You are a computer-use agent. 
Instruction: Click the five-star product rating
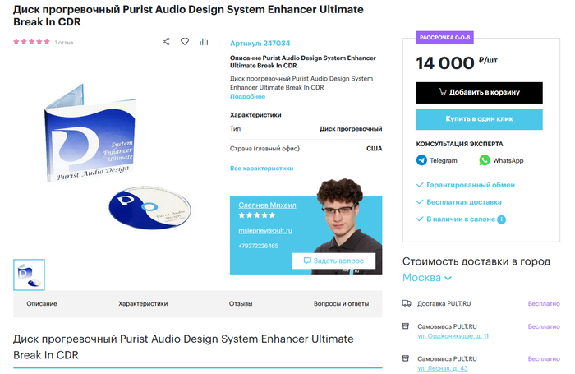pos(32,42)
